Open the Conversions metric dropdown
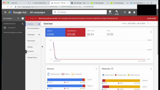Viewport: 160px width, 90px height. point(72,30)
